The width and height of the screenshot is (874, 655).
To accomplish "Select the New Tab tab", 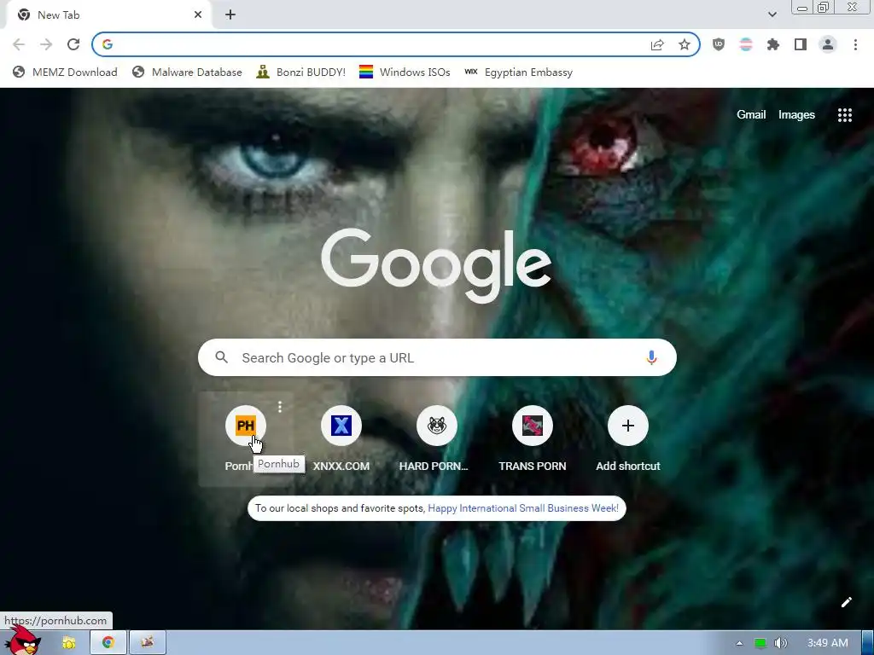I will (108, 15).
